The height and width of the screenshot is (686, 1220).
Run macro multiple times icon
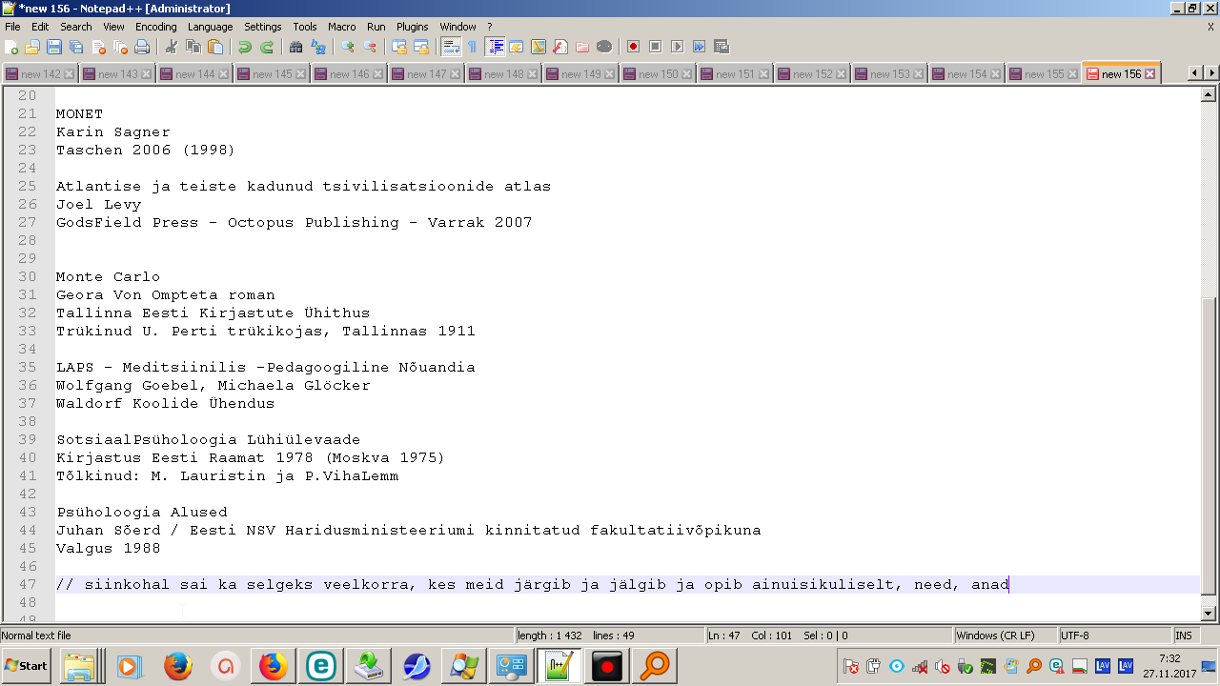tap(700, 47)
